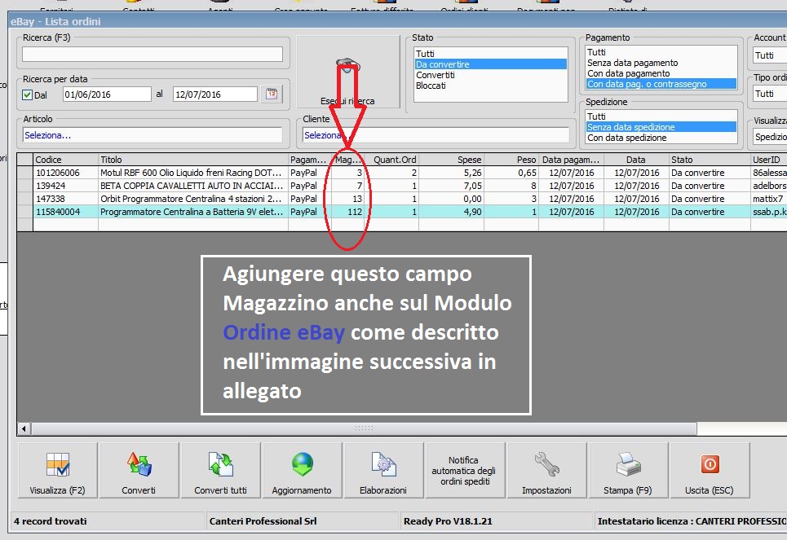
Task: Sort by Stato column header
Action: pos(710,160)
